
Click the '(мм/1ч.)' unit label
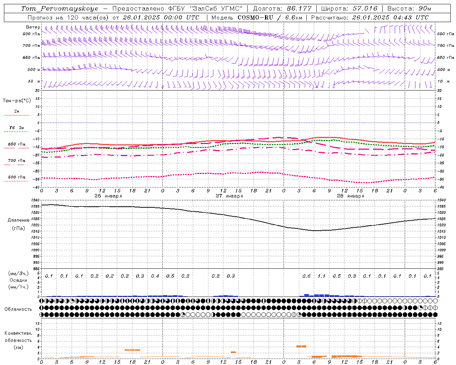19,287
